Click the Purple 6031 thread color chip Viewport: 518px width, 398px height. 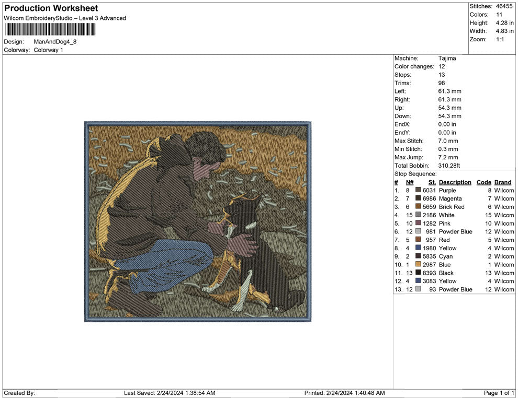coord(416,190)
